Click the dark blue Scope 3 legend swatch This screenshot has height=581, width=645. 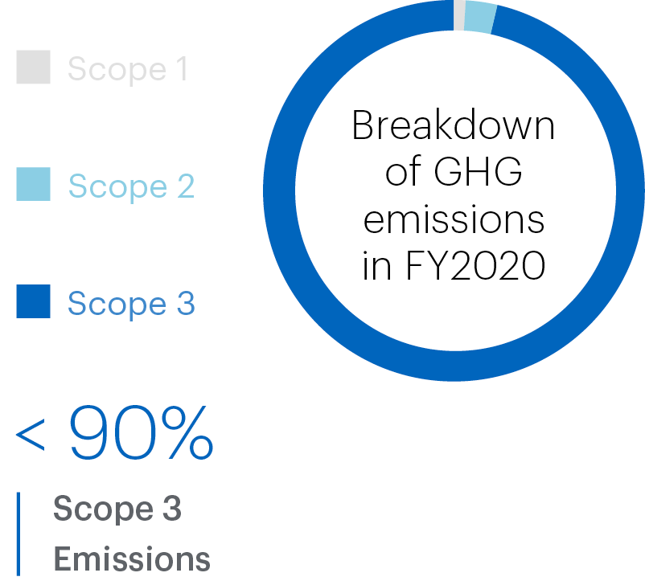(34, 302)
